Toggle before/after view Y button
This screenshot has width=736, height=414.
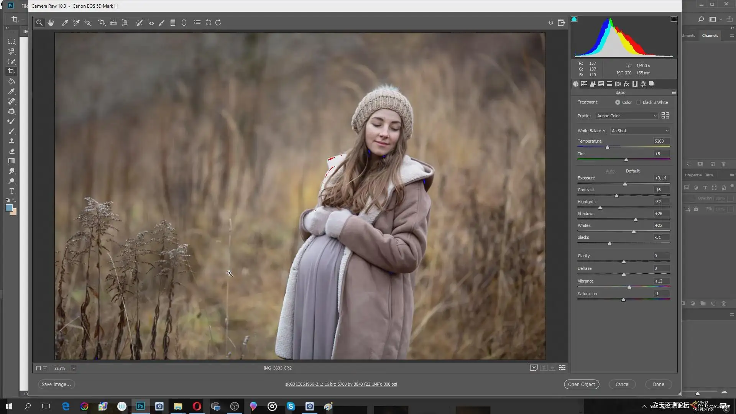tap(534, 368)
